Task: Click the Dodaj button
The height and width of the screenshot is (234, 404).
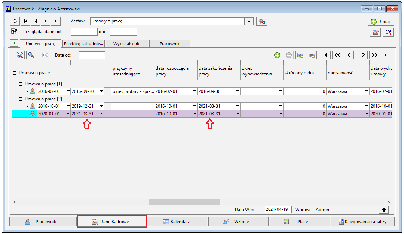Action: pyautogui.click(x=380, y=21)
